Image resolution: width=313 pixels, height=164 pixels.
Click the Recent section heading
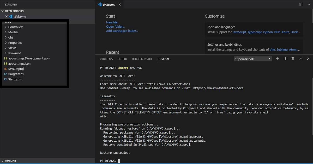[x=112, y=52]
